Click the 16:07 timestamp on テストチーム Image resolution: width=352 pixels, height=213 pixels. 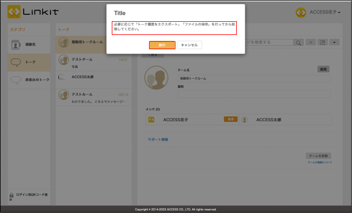pos(123,60)
